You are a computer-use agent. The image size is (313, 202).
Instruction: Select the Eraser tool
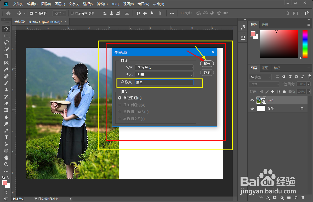point(6,104)
